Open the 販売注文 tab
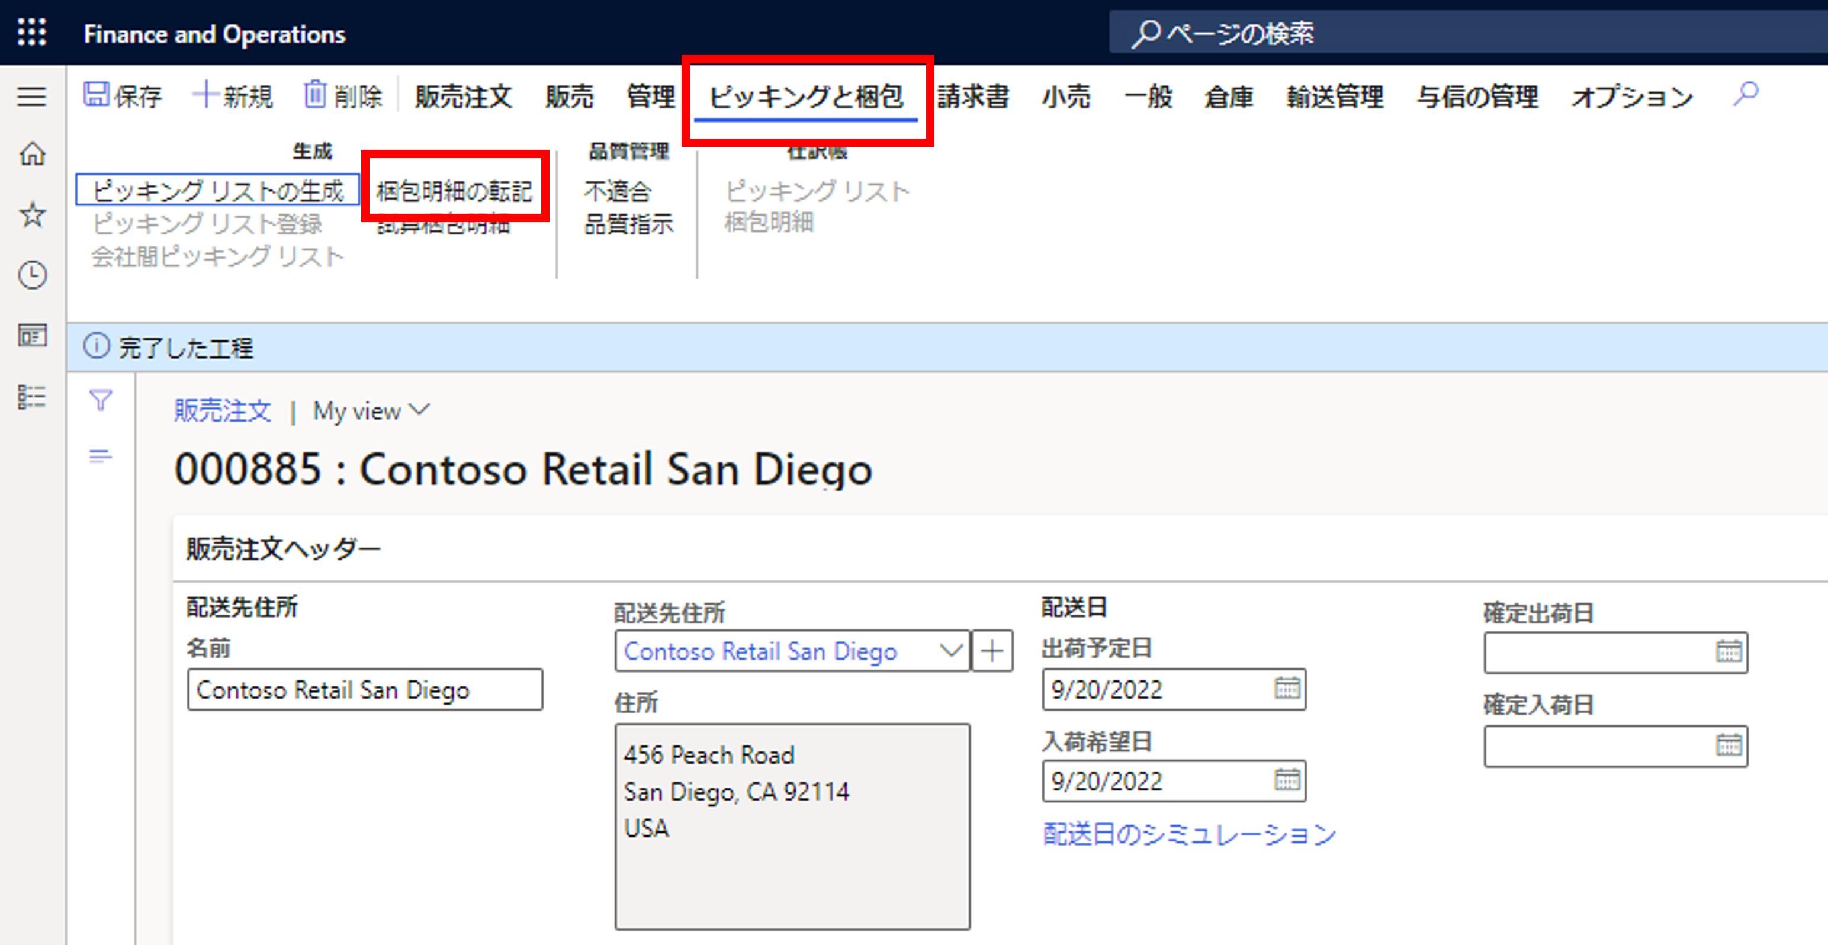1828x945 pixels. pyautogui.click(x=464, y=97)
